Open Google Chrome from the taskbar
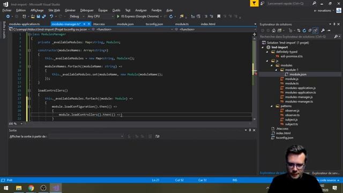The width and height of the screenshot is (343, 193). click(x=31, y=188)
